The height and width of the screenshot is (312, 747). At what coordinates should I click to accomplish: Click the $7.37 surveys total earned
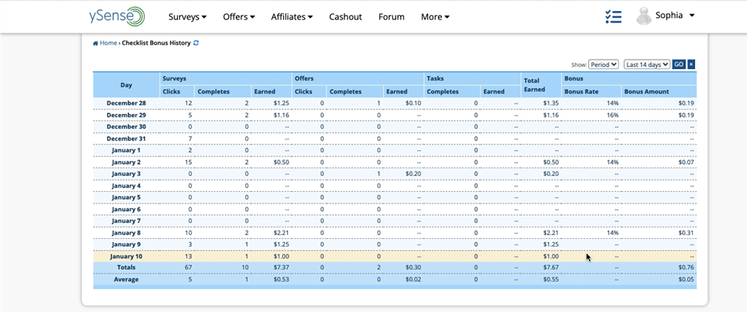click(x=281, y=268)
